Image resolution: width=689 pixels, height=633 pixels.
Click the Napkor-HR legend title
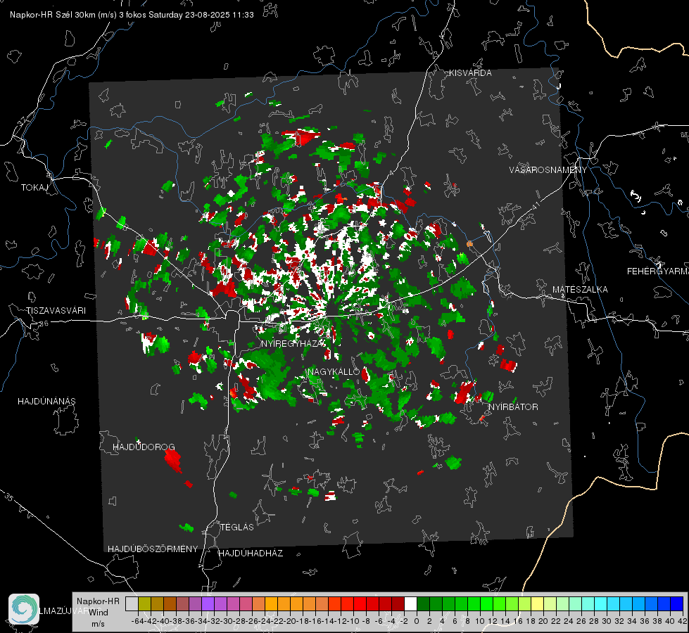(x=98, y=601)
